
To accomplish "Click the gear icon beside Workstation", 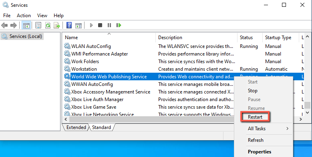I will [x=67, y=69].
